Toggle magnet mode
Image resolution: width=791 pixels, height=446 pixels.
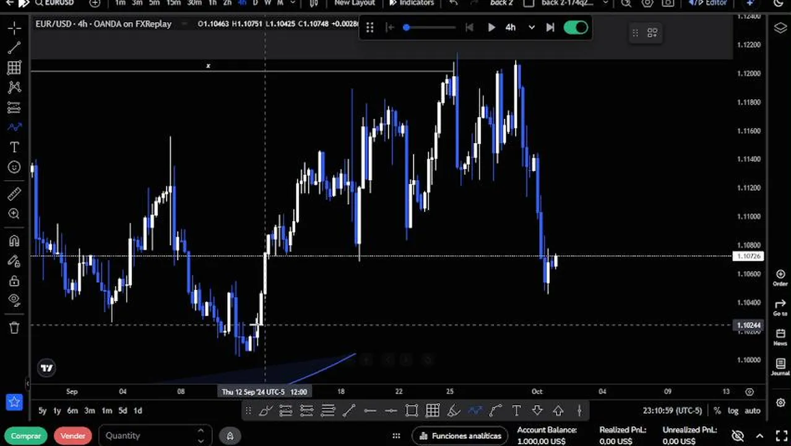[x=14, y=241]
